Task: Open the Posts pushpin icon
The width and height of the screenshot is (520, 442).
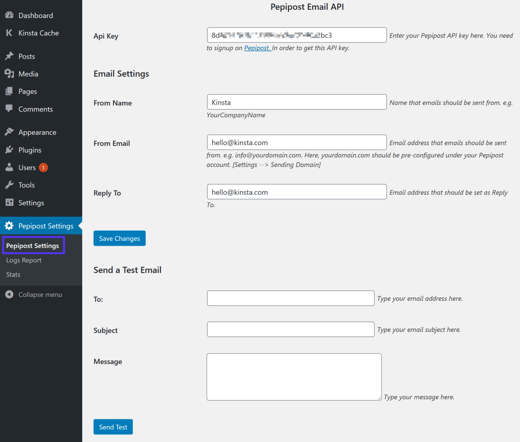Action: pyautogui.click(x=9, y=56)
